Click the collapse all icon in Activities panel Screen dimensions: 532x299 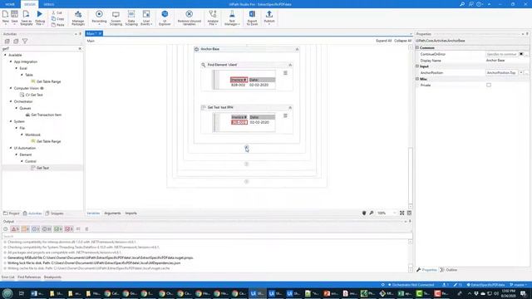point(16,41)
